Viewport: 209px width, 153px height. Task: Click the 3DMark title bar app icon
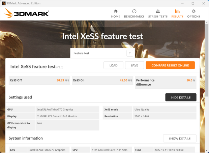[4, 3]
